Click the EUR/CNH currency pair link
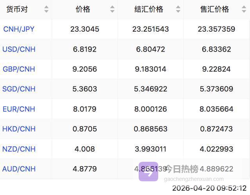The image size is (250, 195). [19, 109]
